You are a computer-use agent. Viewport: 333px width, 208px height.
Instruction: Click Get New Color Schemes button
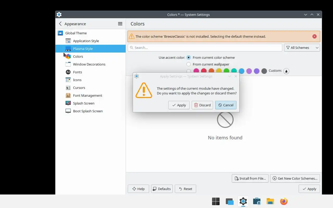(295, 178)
